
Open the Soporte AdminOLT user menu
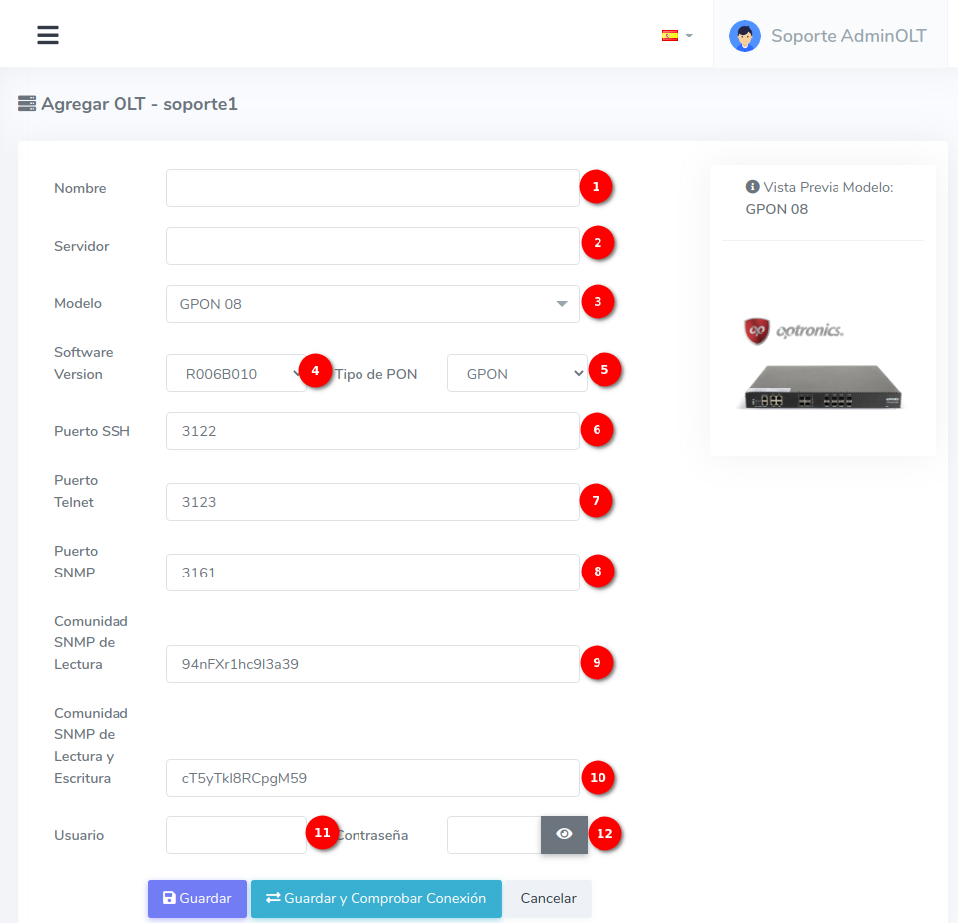point(847,36)
